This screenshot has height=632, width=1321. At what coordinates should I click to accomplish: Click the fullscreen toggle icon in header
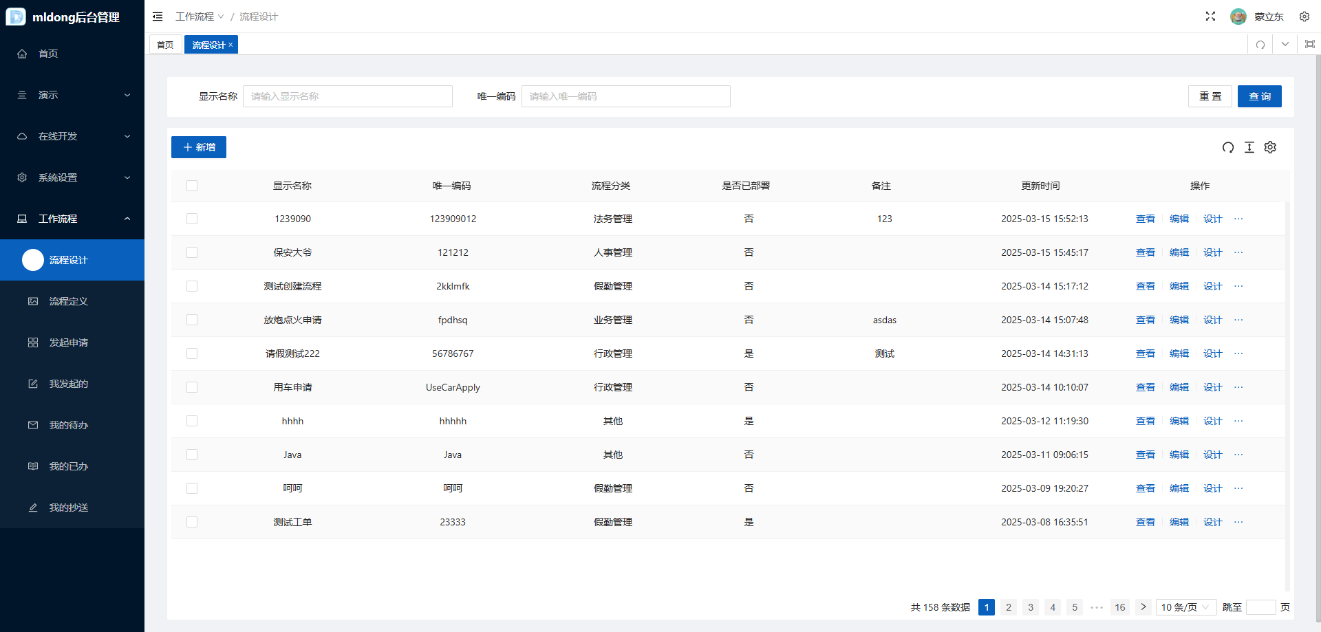pos(1210,17)
